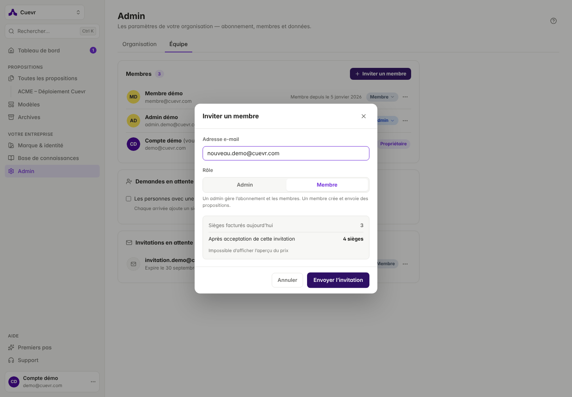Switch to the Équipe tab
The width and height of the screenshot is (572, 397).
[178, 44]
